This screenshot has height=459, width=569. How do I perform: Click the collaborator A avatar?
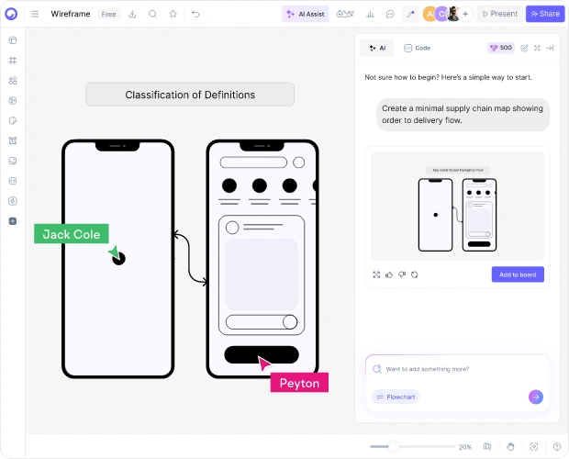(430, 14)
